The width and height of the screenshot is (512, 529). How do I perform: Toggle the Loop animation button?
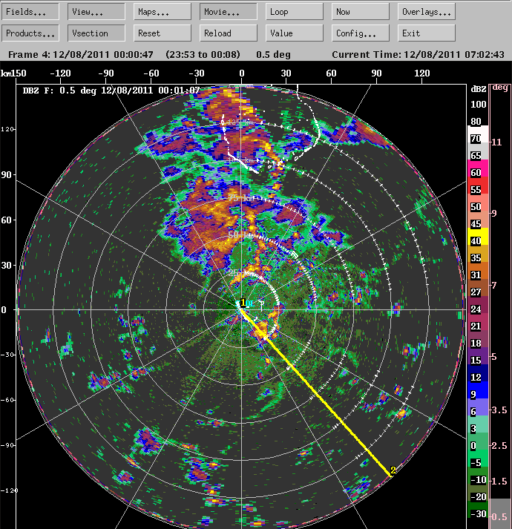[295, 12]
